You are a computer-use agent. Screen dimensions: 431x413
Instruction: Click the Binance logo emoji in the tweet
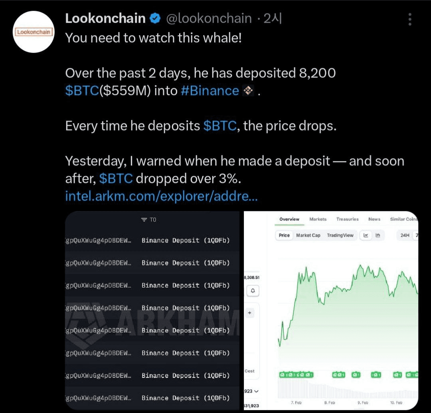tap(248, 91)
